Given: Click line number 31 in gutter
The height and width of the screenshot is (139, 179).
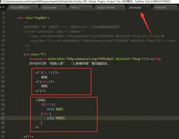Looking at the screenshot, I should pyautogui.click(x=3, y=137).
